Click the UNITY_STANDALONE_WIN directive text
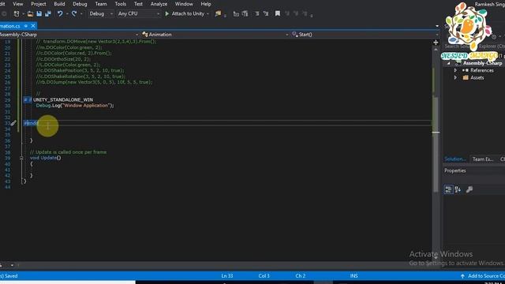Screen dimensions: 505x284 point(63,100)
